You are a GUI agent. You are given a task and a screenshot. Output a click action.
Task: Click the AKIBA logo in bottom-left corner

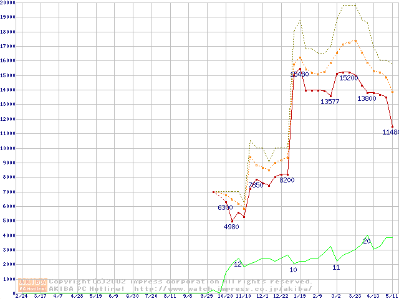33,285
